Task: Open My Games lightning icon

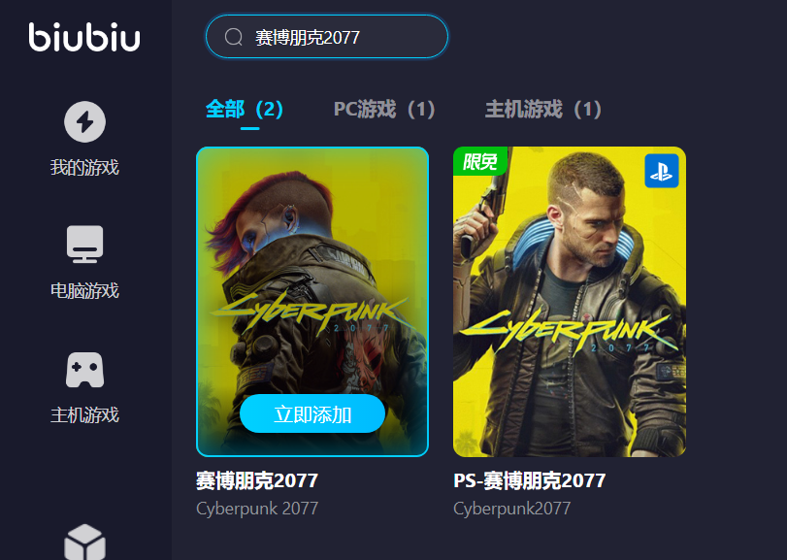Action: (84, 122)
